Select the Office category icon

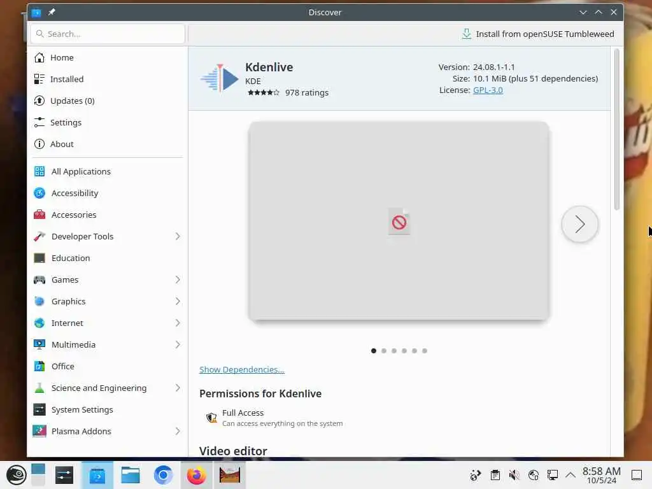point(39,366)
